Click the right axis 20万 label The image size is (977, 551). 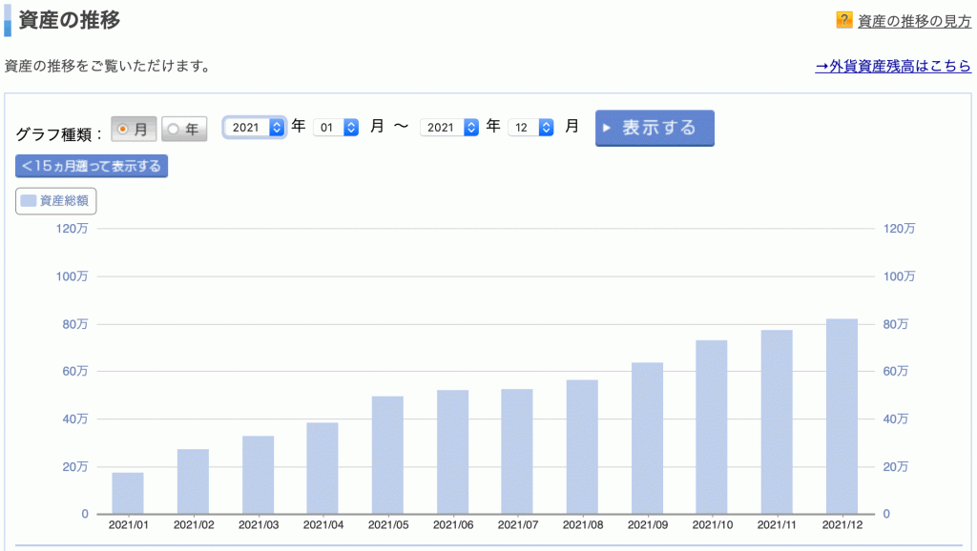(895, 467)
